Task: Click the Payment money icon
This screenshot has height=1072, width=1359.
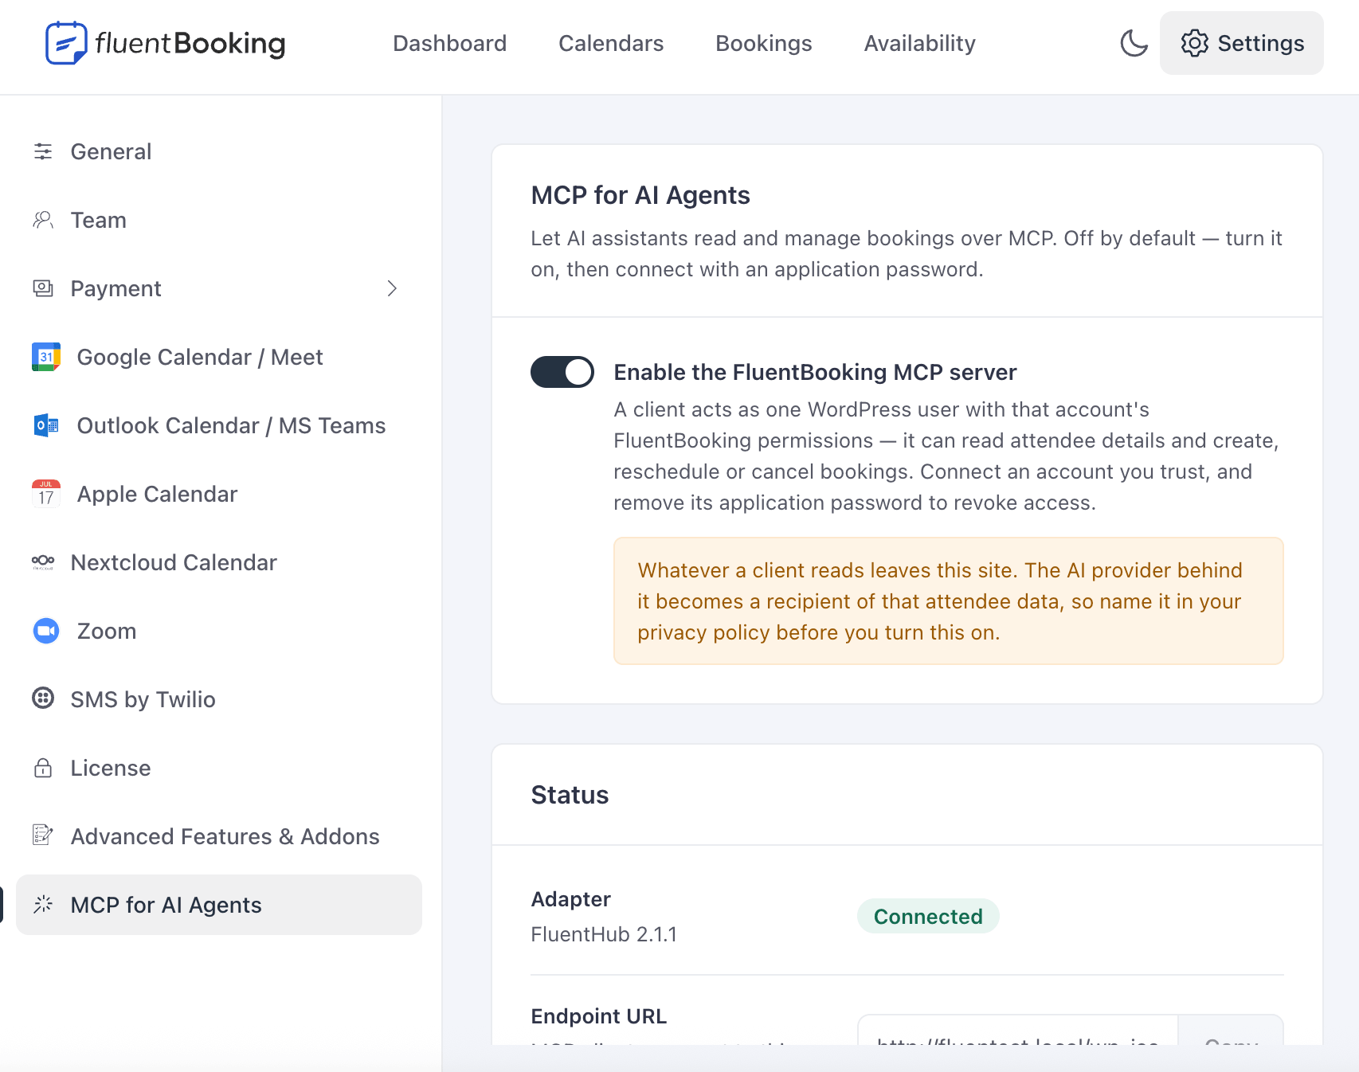Action: (43, 288)
